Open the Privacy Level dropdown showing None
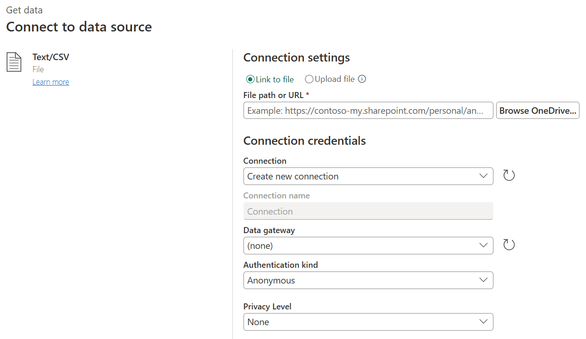The height and width of the screenshot is (339, 586). tap(368, 322)
